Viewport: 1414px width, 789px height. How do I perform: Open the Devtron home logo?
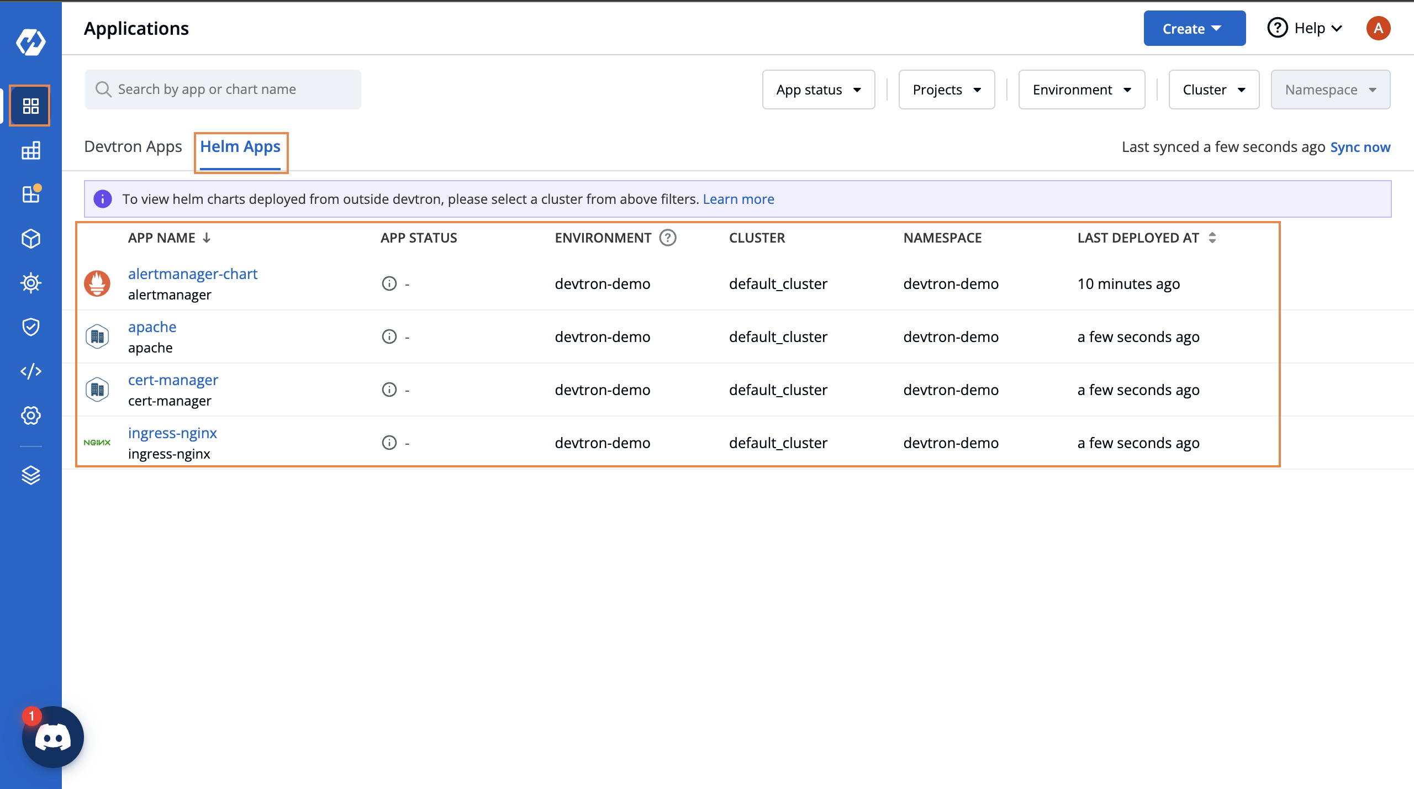click(30, 41)
